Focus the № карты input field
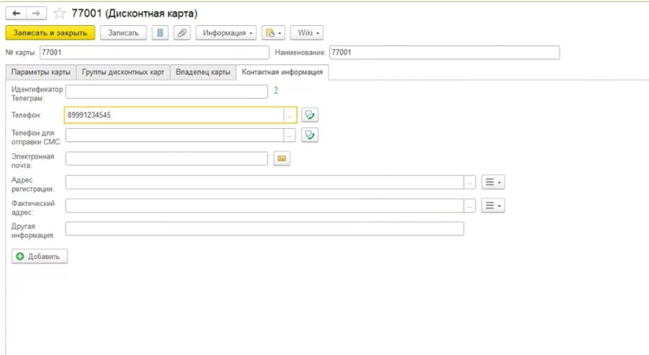Image resolution: width=649 pixels, height=355 pixels. tap(154, 53)
